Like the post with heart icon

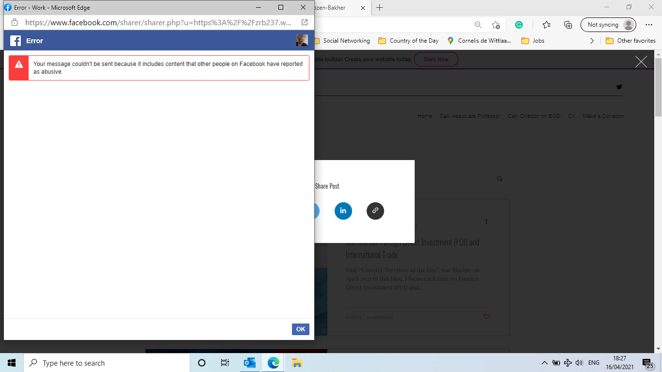[486, 317]
